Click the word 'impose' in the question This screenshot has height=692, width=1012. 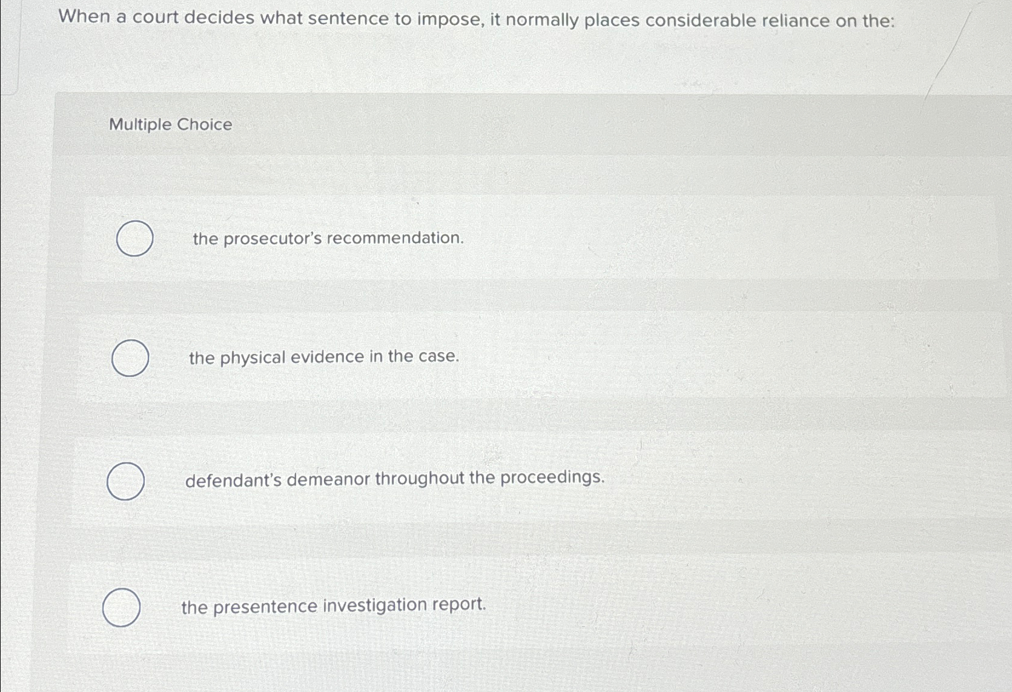click(449, 20)
